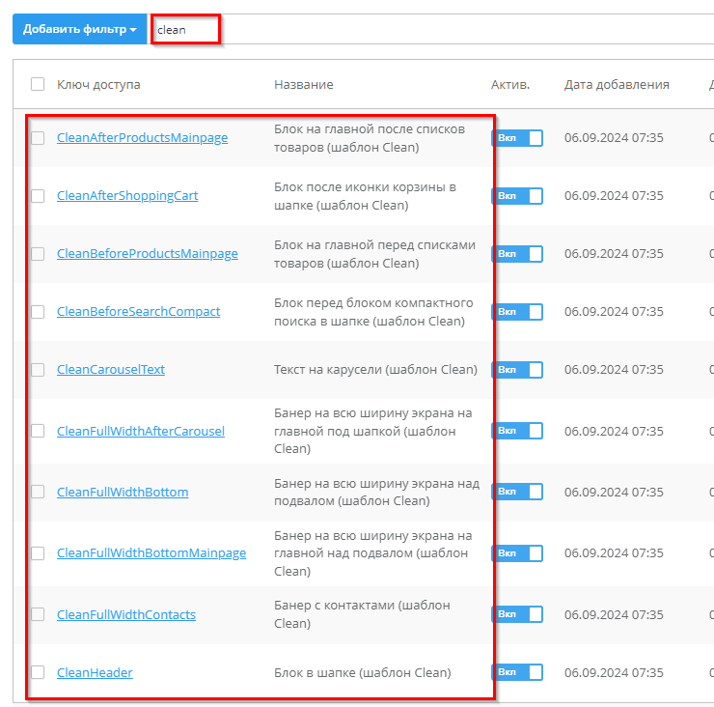Toggle the Вкл switch for CleanAfterShoppingCart
714x707 pixels.
(x=517, y=196)
